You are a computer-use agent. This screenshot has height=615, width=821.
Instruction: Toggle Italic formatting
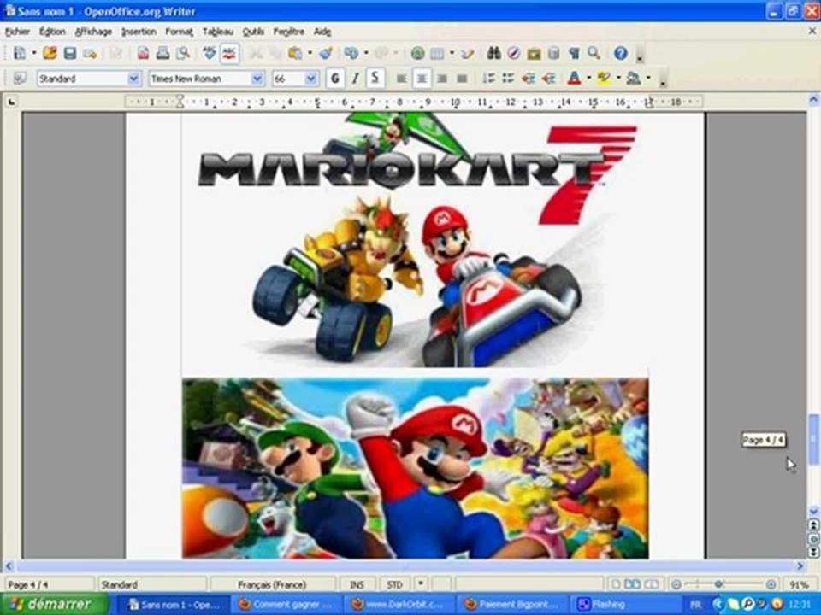pyautogui.click(x=355, y=79)
